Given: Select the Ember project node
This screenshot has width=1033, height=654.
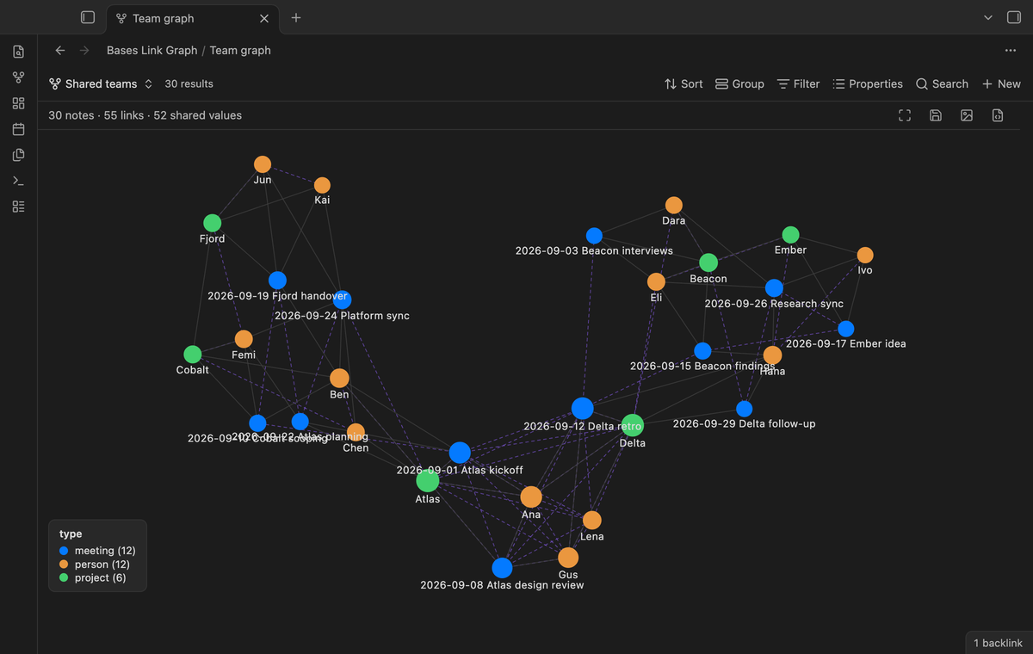Looking at the screenshot, I should tap(790, 235).
